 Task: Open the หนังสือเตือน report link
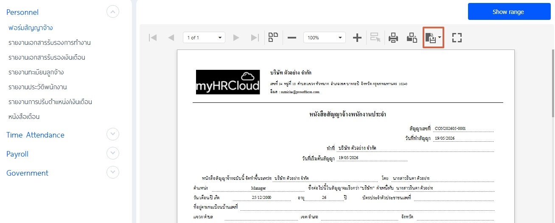coord(27,116)
